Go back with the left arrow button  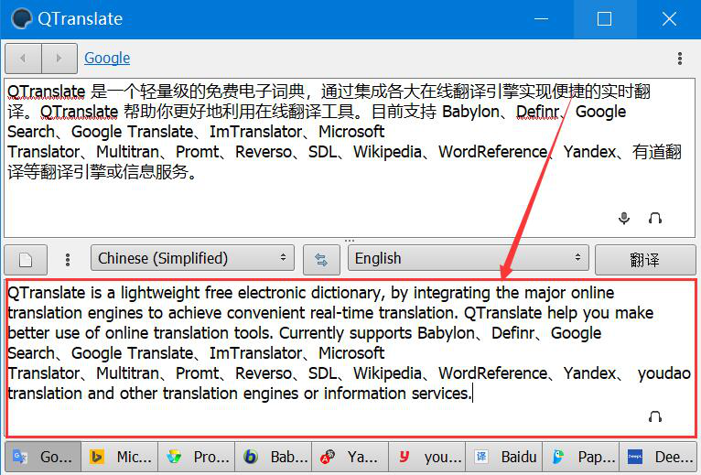coord(23,59)
